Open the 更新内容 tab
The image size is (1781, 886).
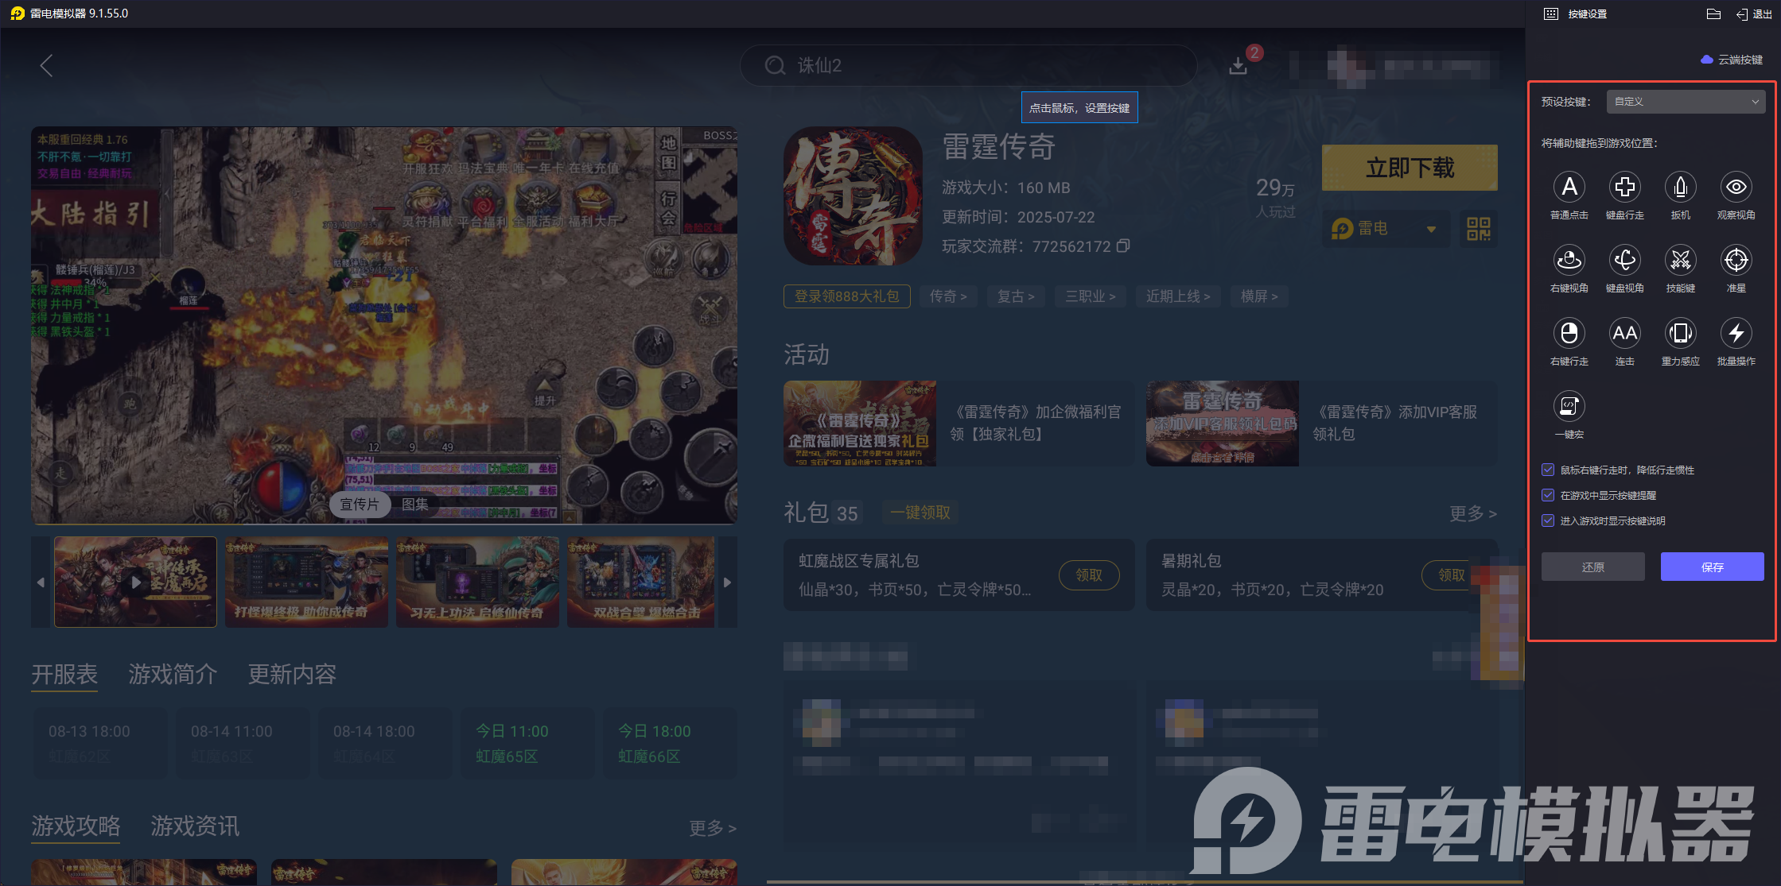coord(292,675)
